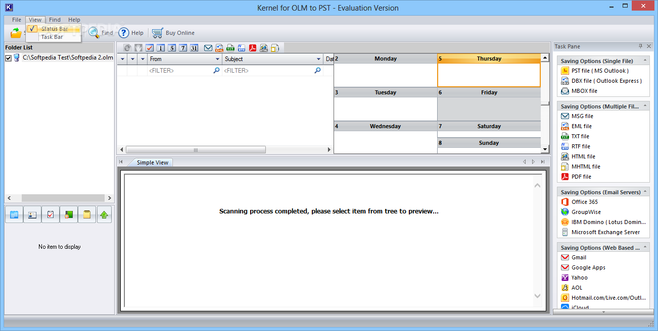Click the red PDF save icon in toolbar

click(253, 48)
